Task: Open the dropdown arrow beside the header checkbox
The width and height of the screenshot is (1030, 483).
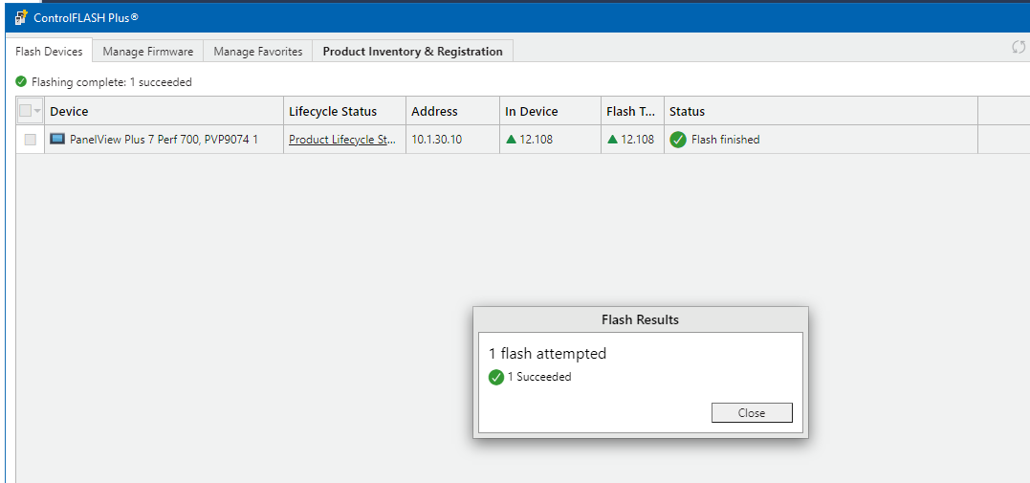Action: [37, 111]
